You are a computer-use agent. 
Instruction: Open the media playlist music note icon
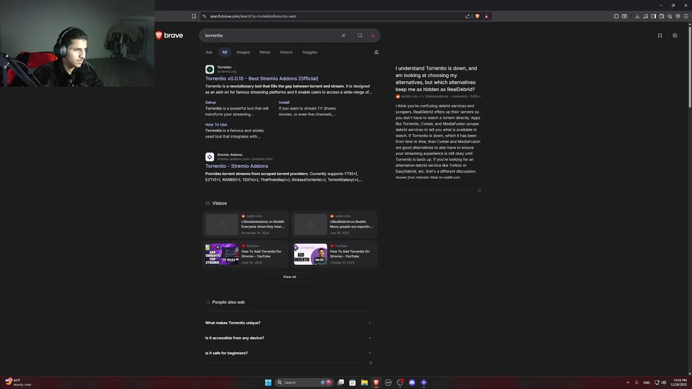click(x=646, y=16)
